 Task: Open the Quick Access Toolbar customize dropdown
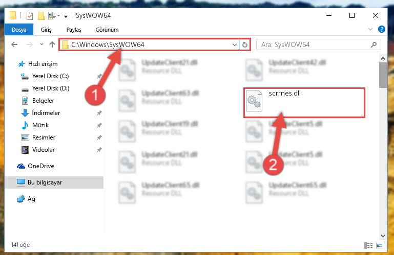[66, 16]
